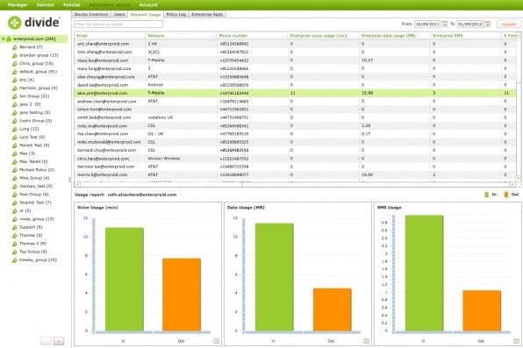Screen dimensions: 523x348
Task: Click the From date input field
Action: click(427, 25)
